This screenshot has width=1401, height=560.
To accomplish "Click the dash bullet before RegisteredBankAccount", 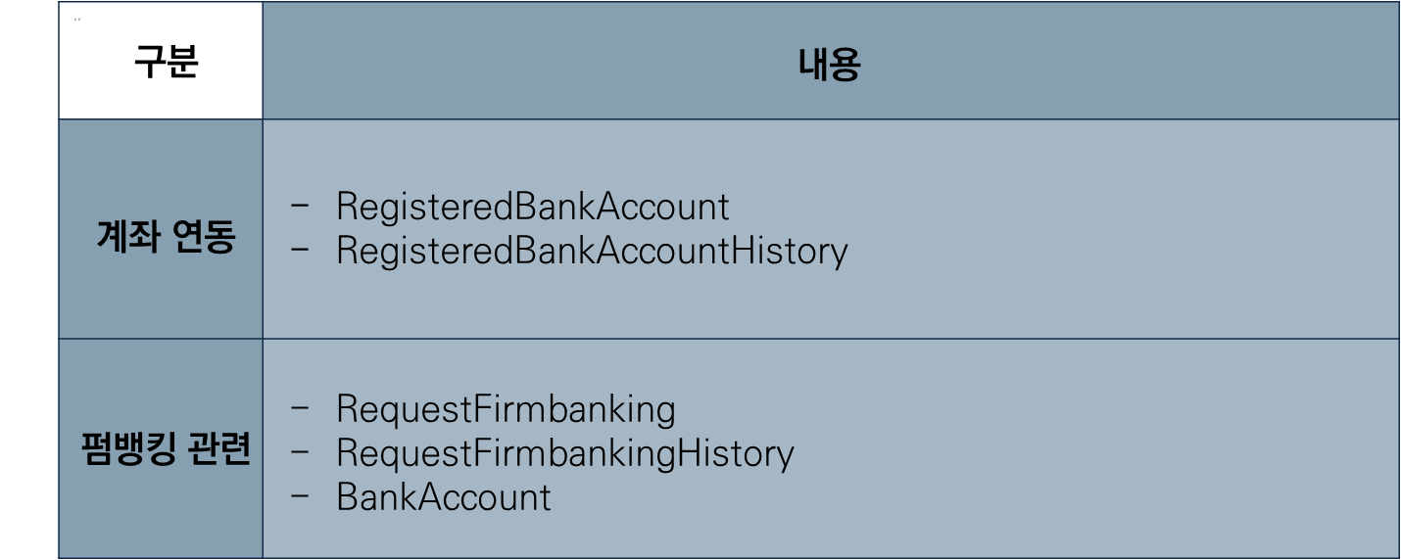I will (301, 205).
